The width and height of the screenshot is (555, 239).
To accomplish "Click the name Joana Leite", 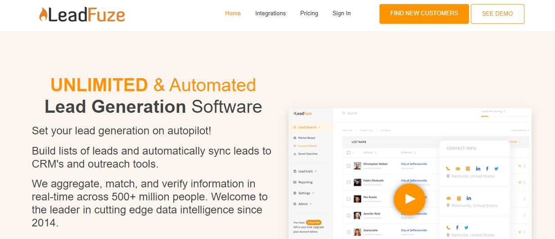I will [370, 230].
